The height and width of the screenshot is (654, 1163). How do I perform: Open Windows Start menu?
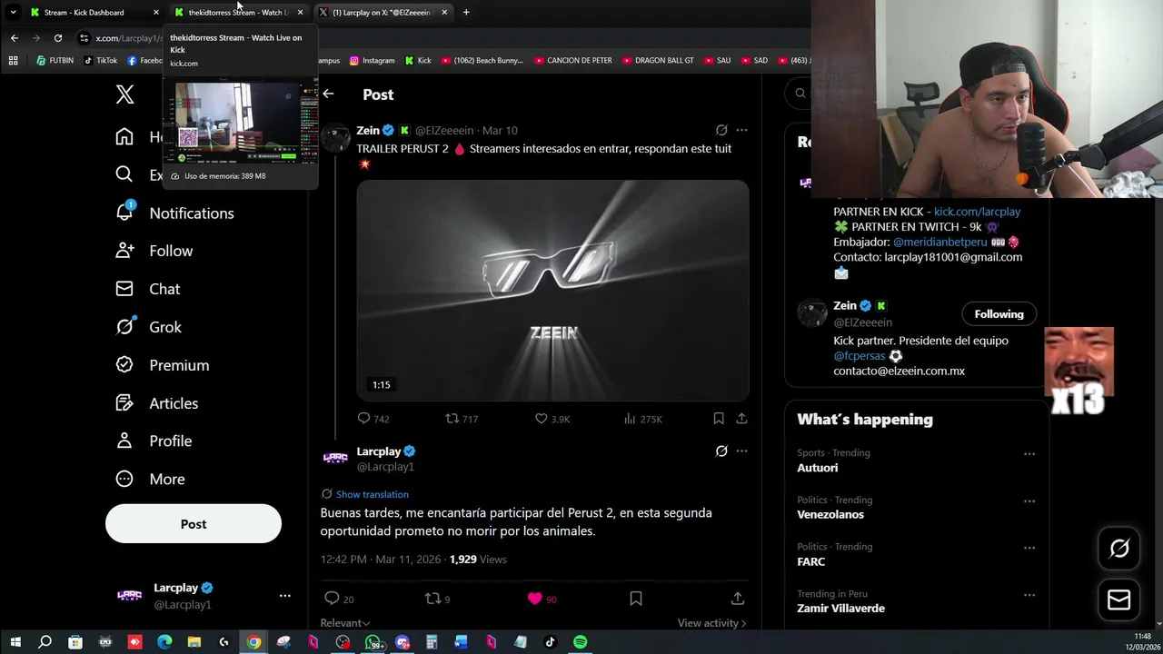pyautogui.click(x=15, y=642)
